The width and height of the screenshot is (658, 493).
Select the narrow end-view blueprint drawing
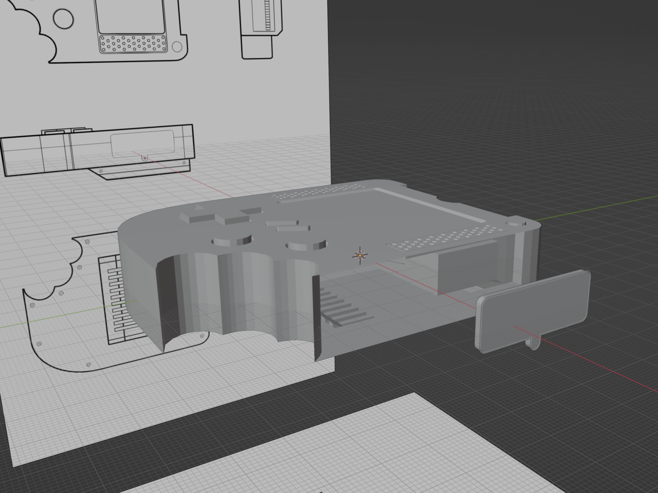[x=262, y=28]
